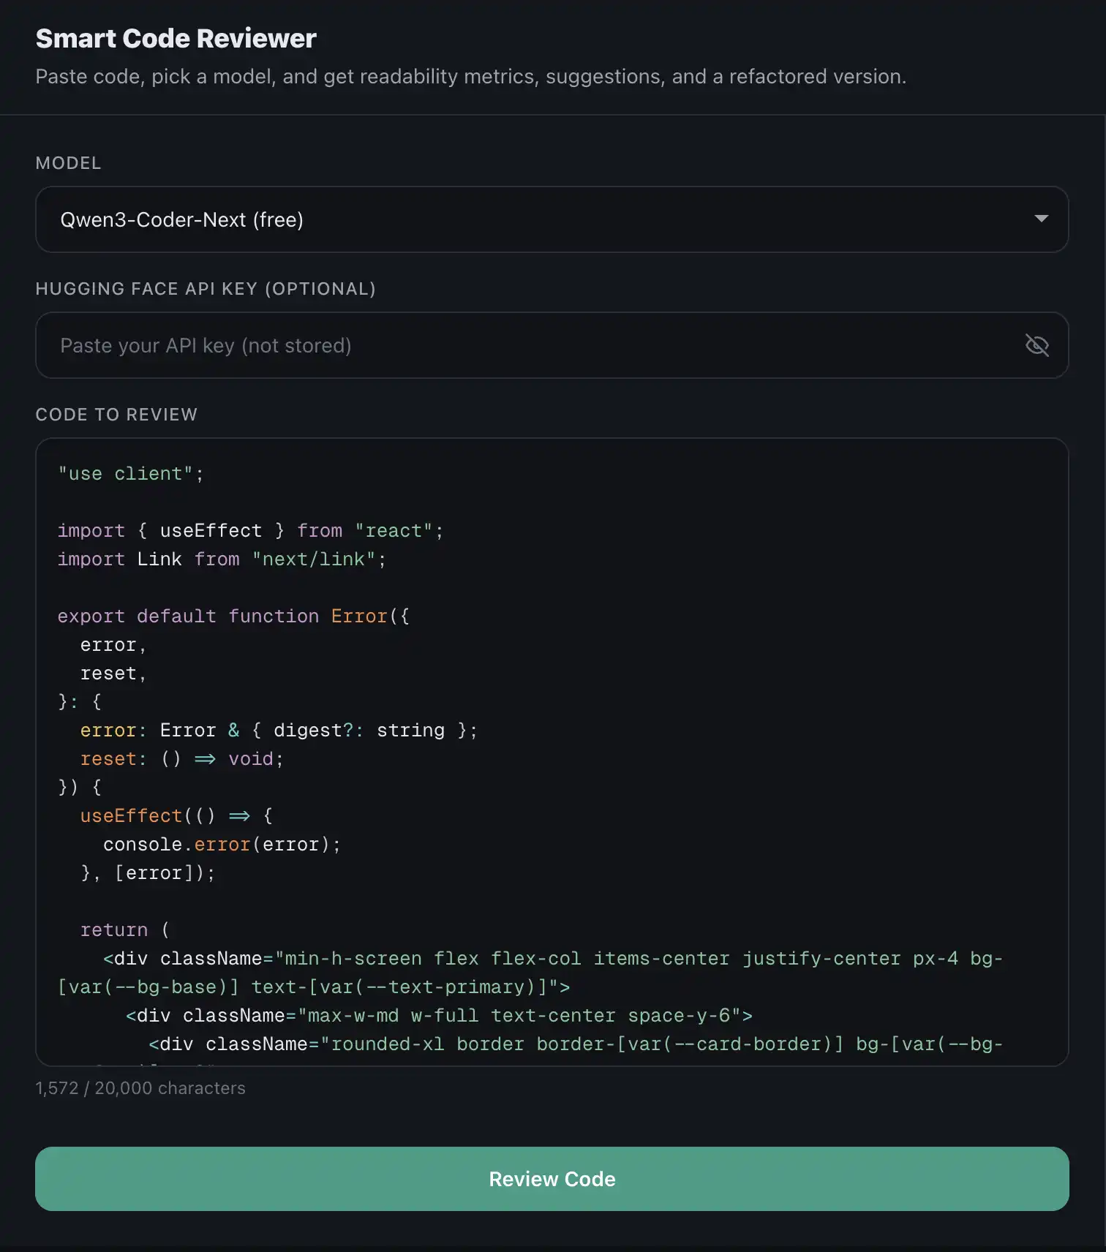Viewport: 1106px width, 1252px height.
Task: Click the "CODE TO REVIEW" label
Action: 116,415
